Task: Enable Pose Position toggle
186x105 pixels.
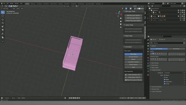Action: tap(159, 49)
